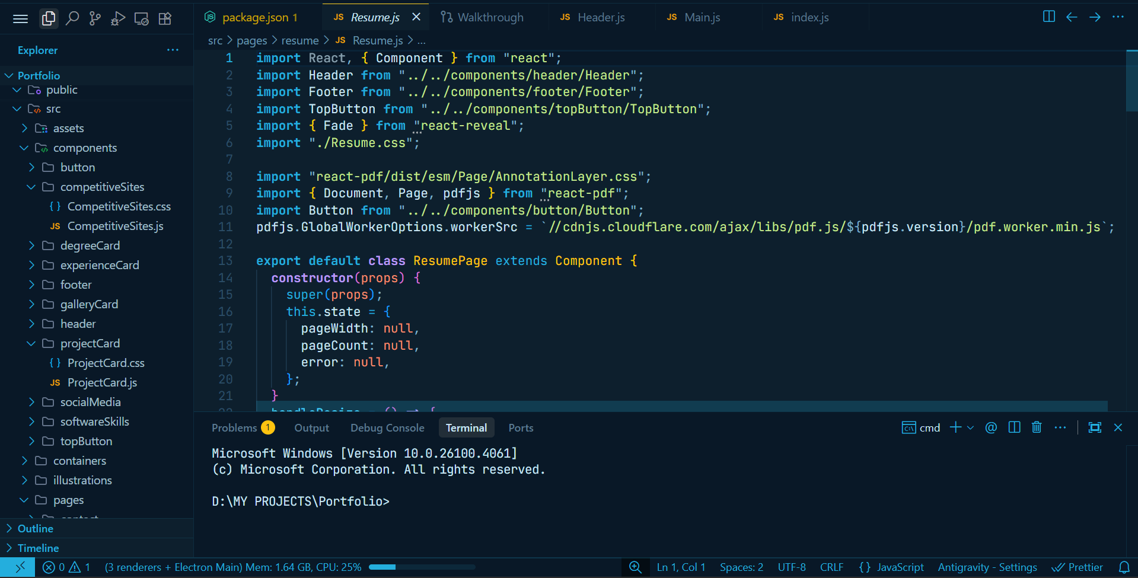The width and height of the screenshot is (1138, 578).
Task: Collapse the competitiveSites folder
Action: pyautogui.click(x=97, y=187)
